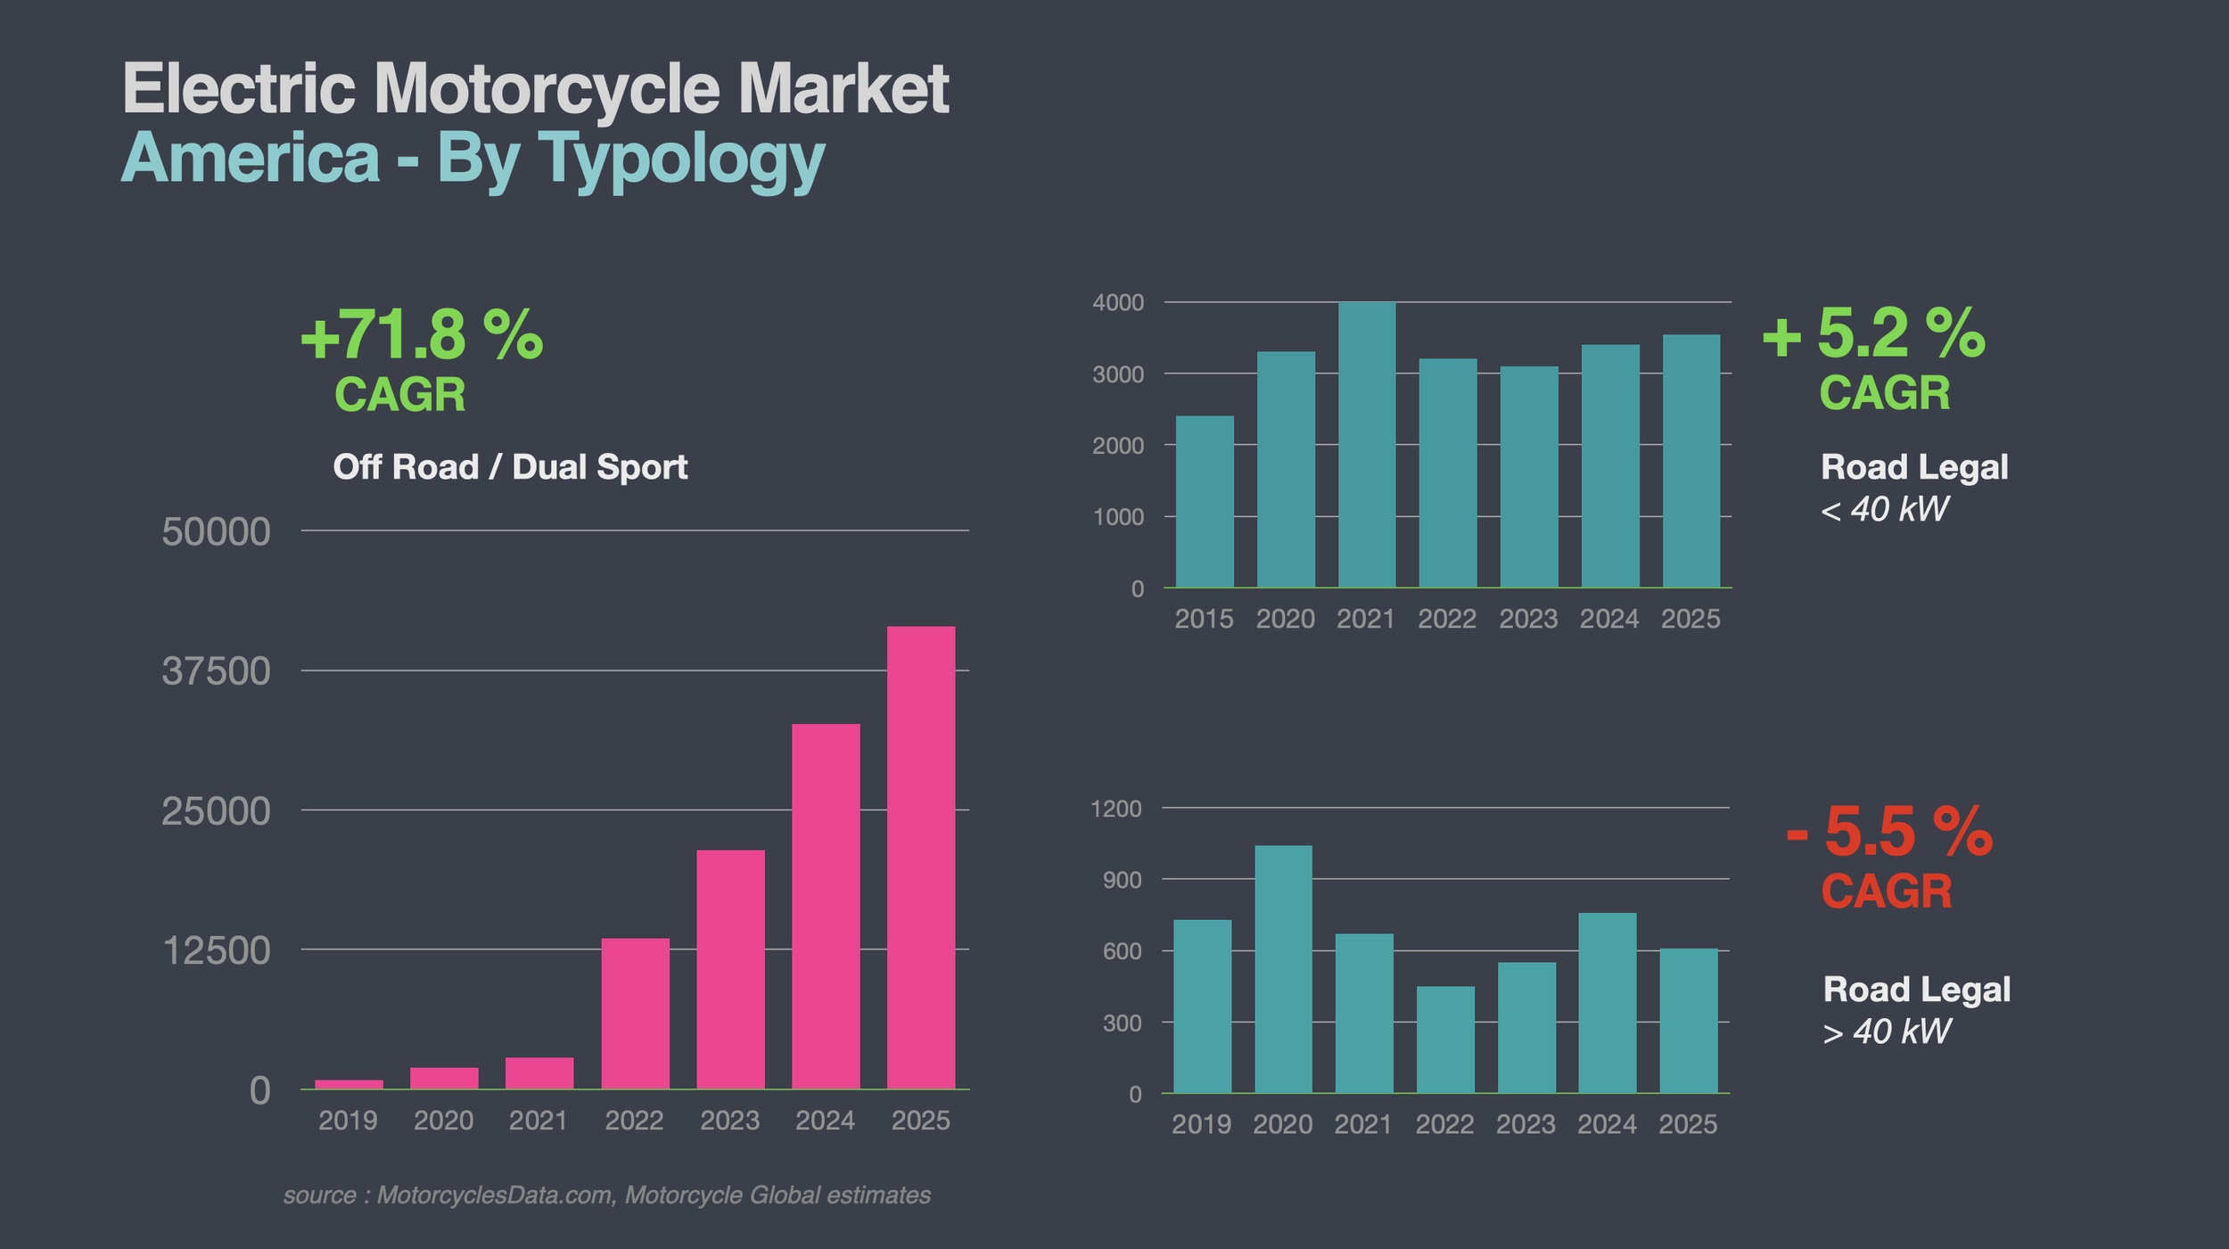2229x1249 pixels.
Task: Click the 50000 axis label
Action: click(216, 532)
